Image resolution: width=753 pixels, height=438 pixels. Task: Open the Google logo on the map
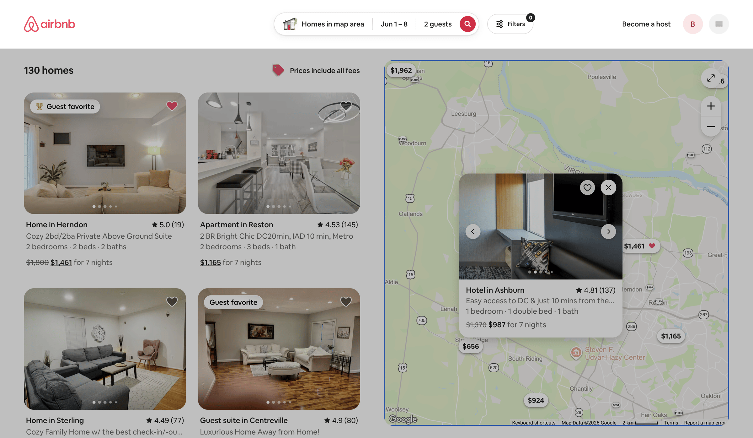(x=403, y=419)
